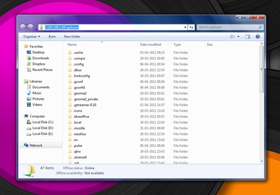This screenshot has width=280, height=195.
Task: Click the scroll down arrow of file list
Action: pos(262,161)
